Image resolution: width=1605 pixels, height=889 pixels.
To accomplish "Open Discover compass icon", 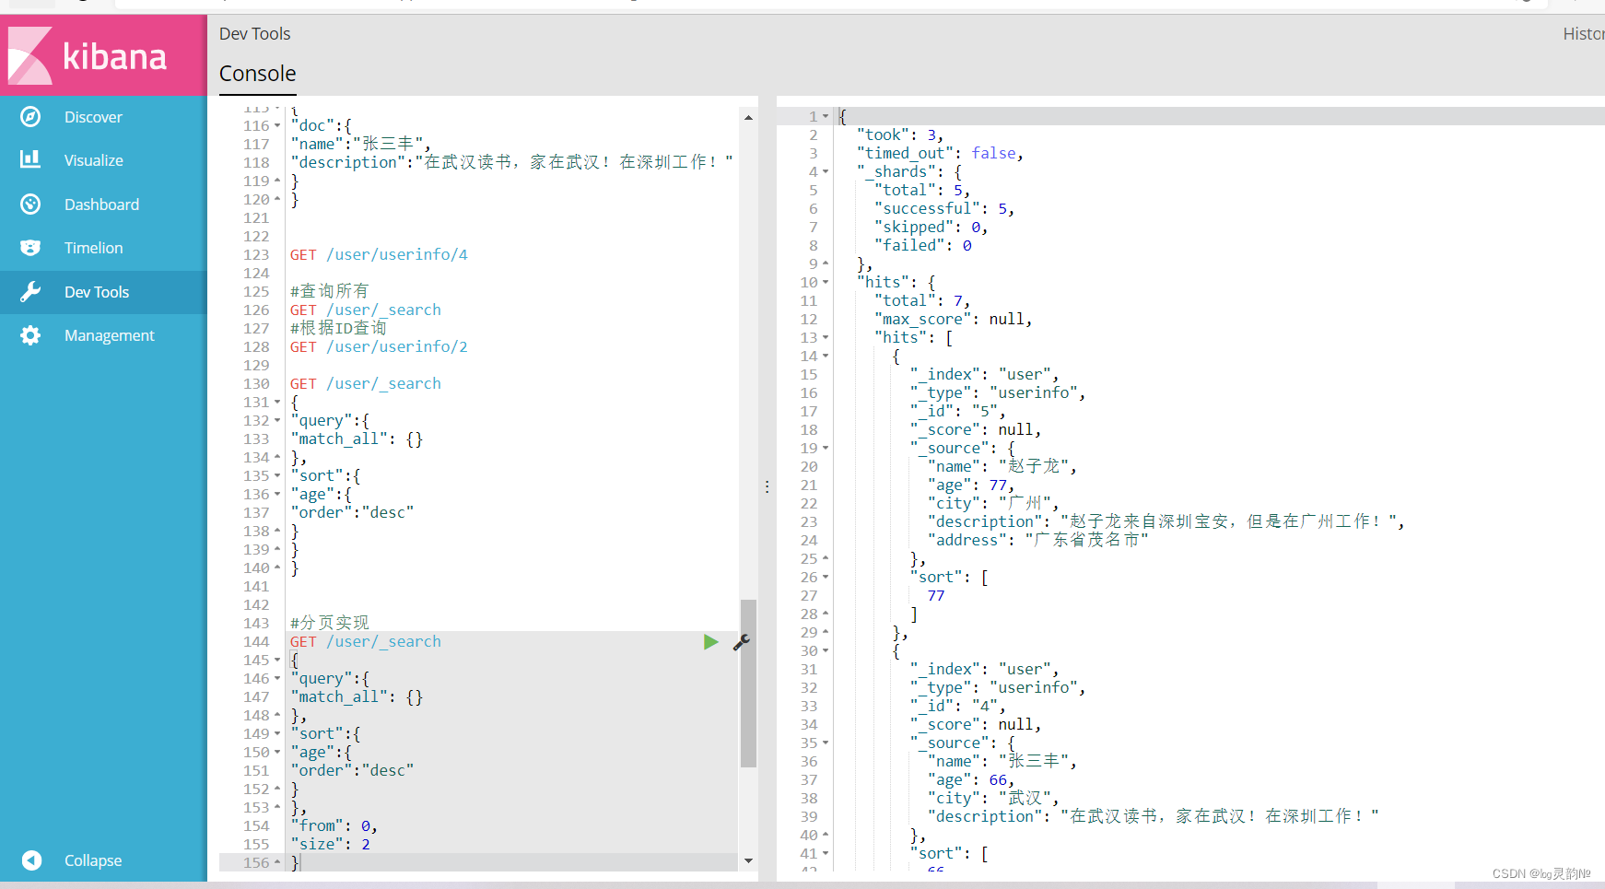I will pos(30,117).
